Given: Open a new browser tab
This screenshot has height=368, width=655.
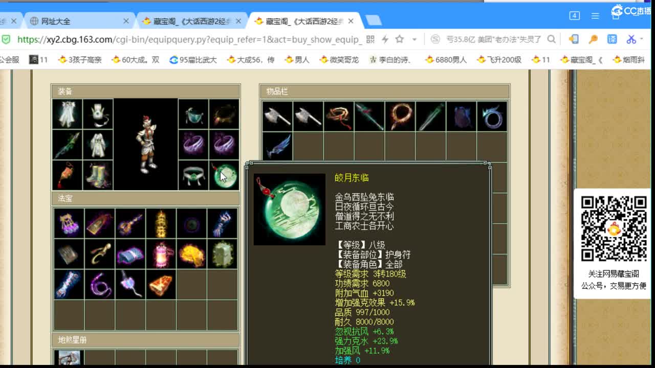Looking at the screenshot, I should [x=374, y=20].
